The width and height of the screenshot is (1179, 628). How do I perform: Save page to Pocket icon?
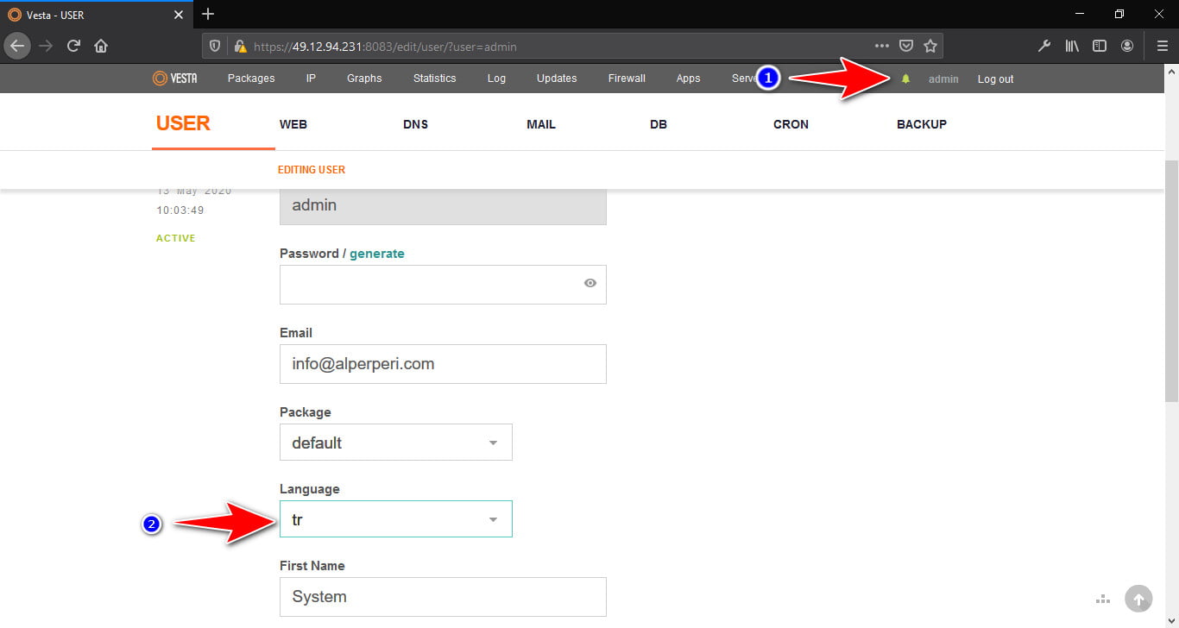tap(905, 46)
